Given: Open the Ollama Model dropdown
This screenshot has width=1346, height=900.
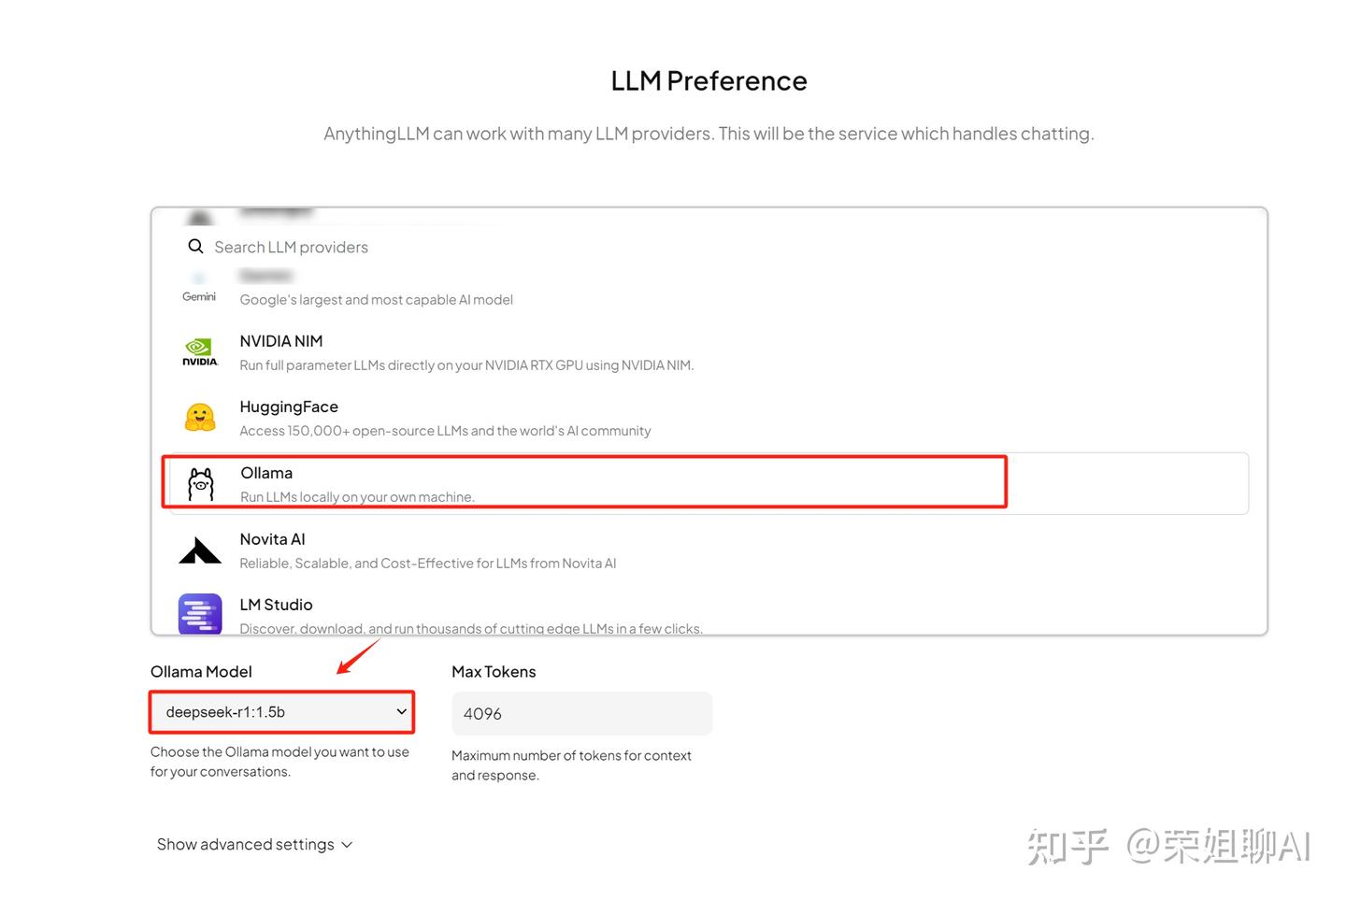Looking at the screenshot, I should click(x=281, y=712).
